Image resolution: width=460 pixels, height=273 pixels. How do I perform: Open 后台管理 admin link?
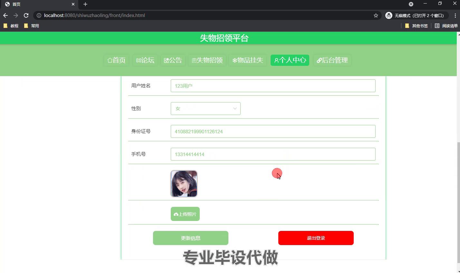[332, 60]
